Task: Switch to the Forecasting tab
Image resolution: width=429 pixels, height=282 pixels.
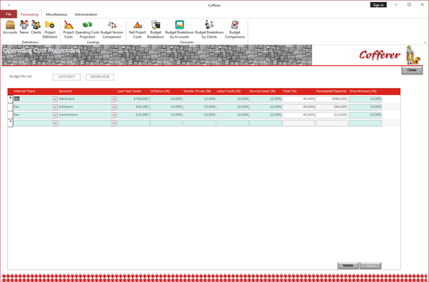Action: (30, 14)
